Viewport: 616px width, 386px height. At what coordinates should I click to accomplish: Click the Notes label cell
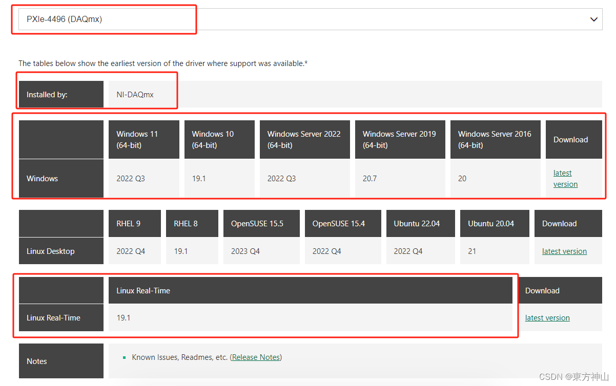[x=61, y=361]
